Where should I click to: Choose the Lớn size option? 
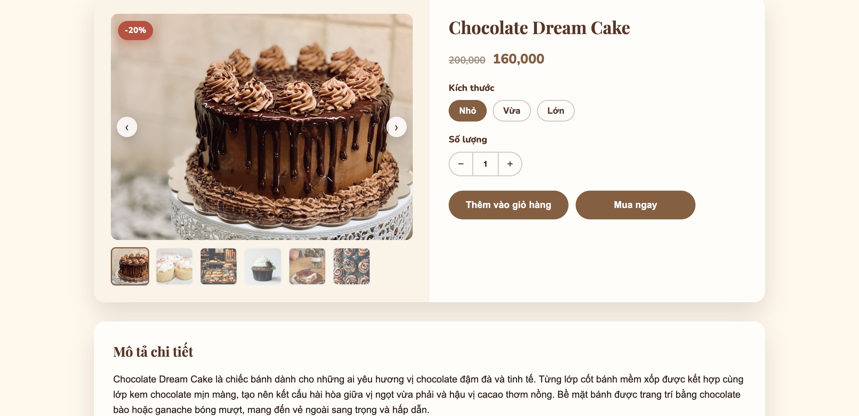pyautogui.click(x=556, y=111)
